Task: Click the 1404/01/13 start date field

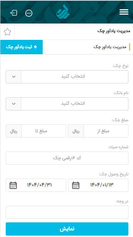Action: (98, 185)
